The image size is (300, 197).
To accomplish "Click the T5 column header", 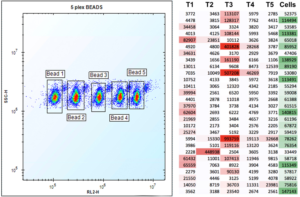I will coord(270,5).
